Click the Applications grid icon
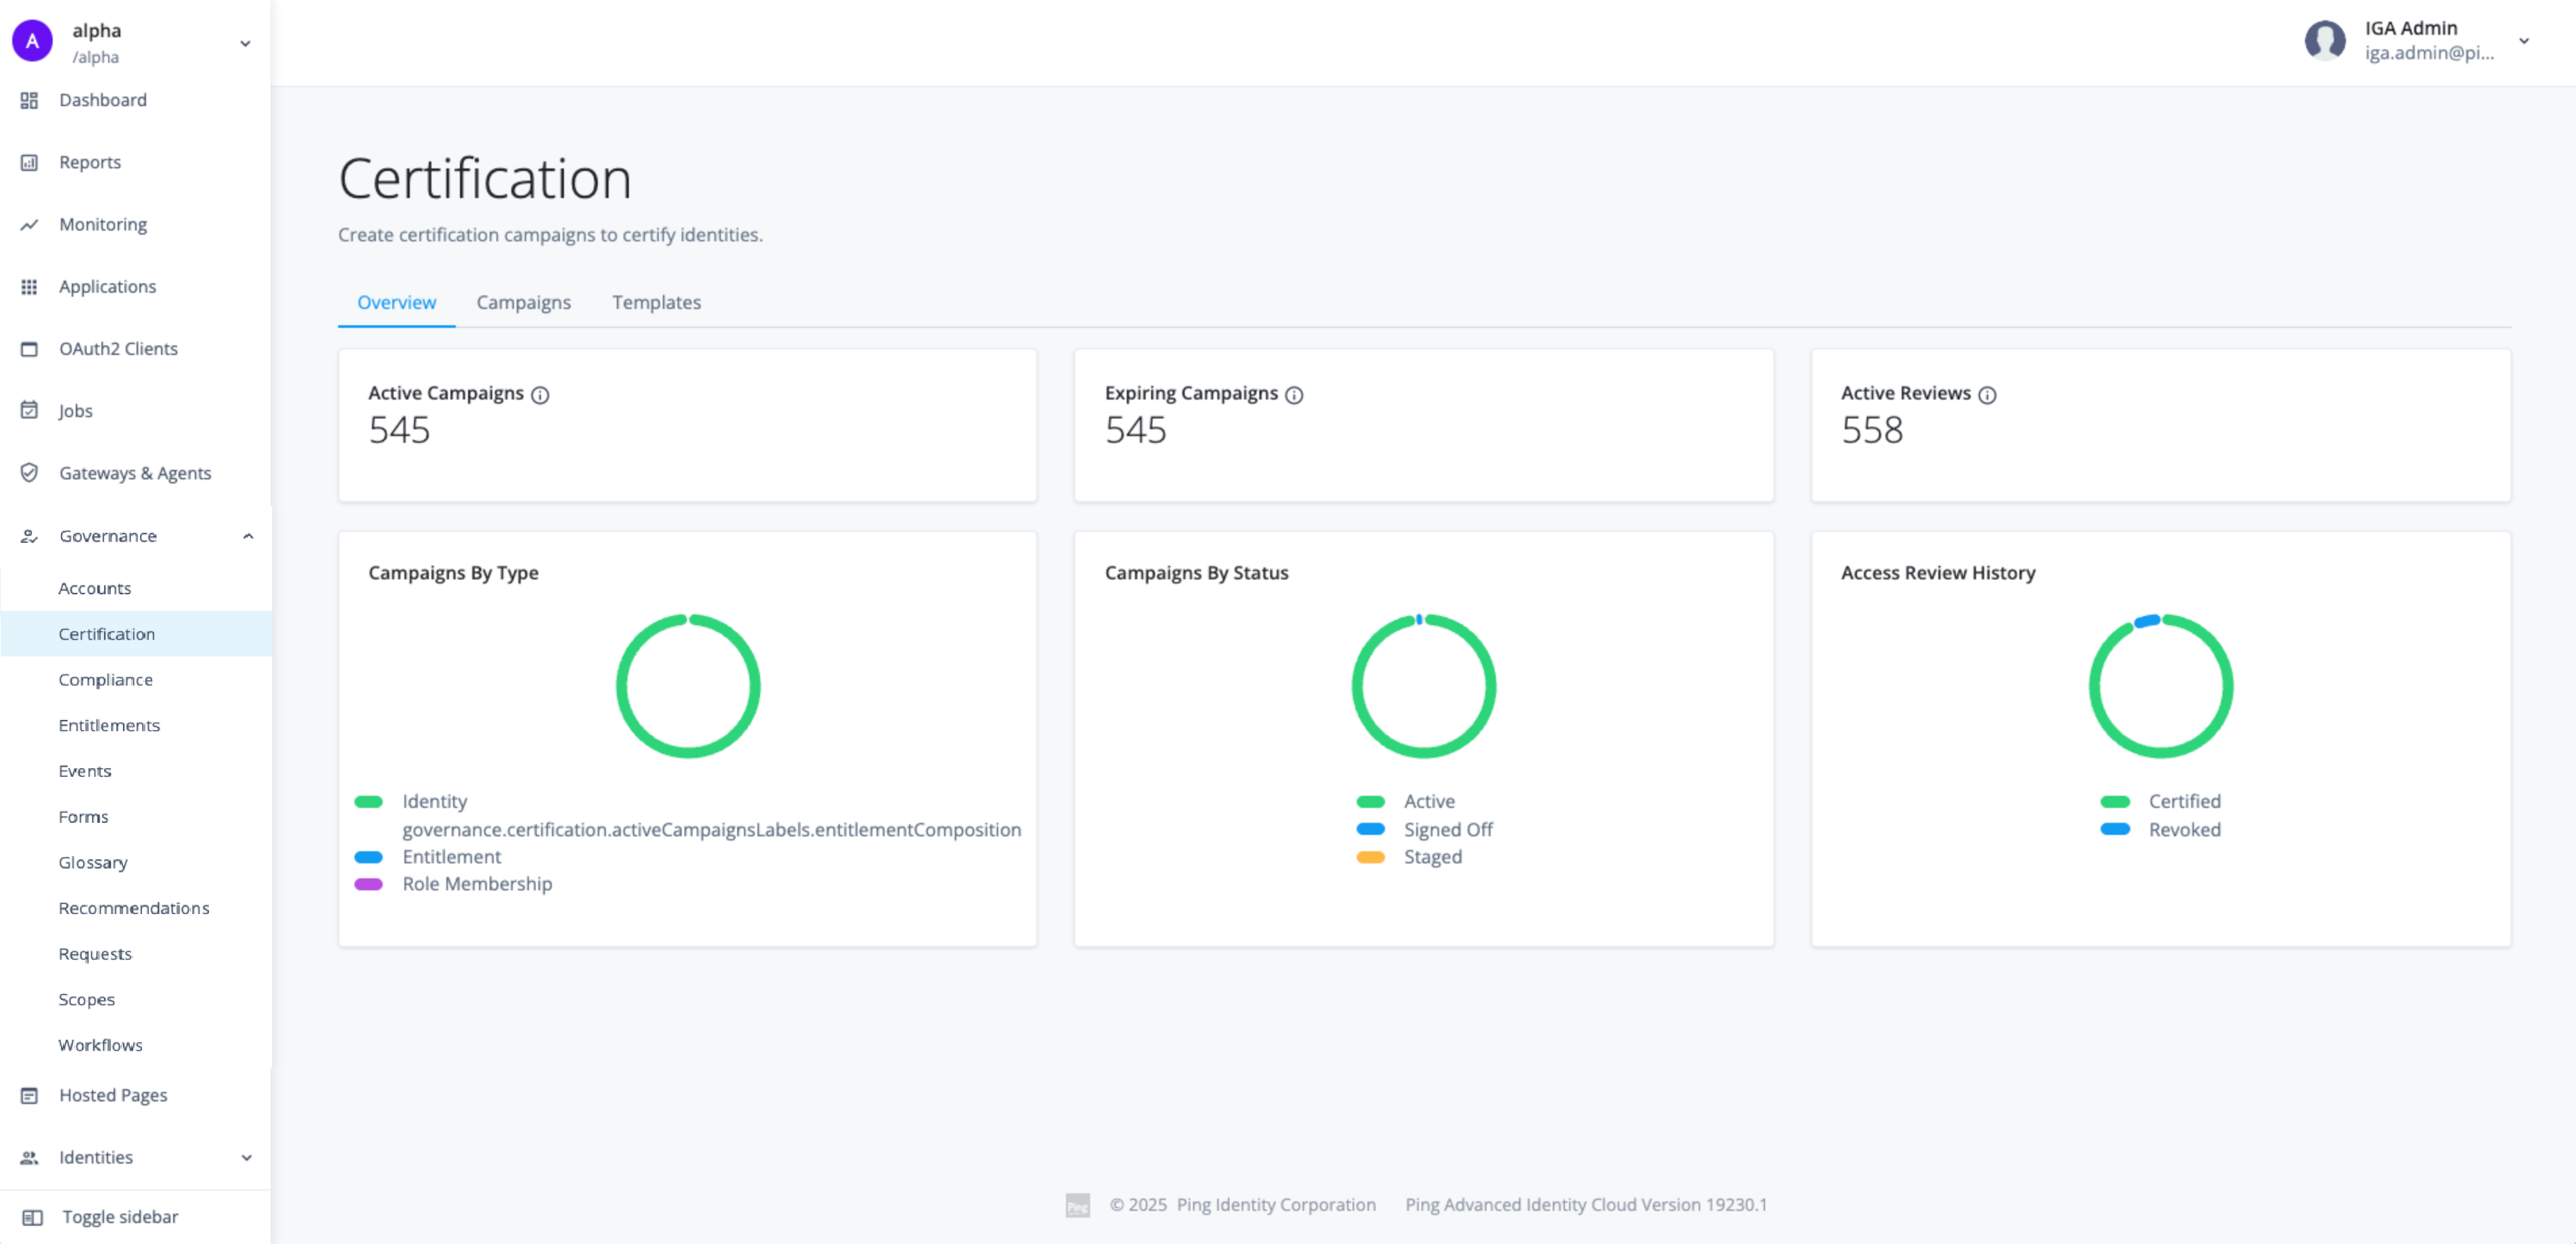The height and width of the screenshot is (1244, 2576). pos(29,286)
